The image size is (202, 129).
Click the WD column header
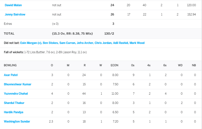180,65
